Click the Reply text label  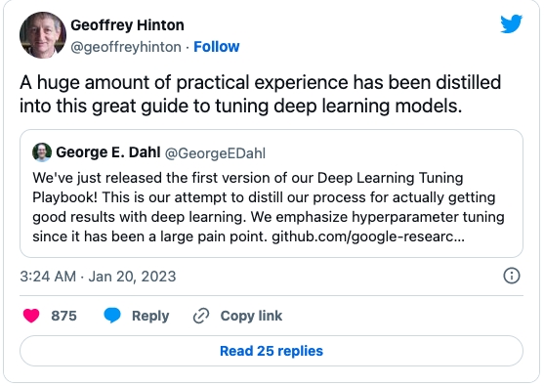150,316
